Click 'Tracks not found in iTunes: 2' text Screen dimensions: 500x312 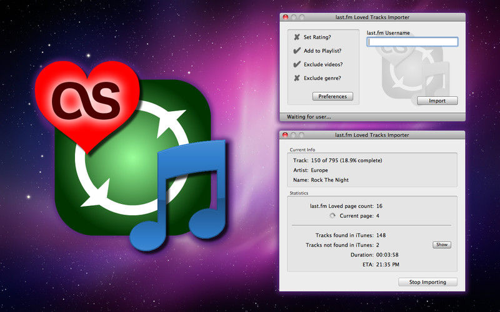[342, 245]
